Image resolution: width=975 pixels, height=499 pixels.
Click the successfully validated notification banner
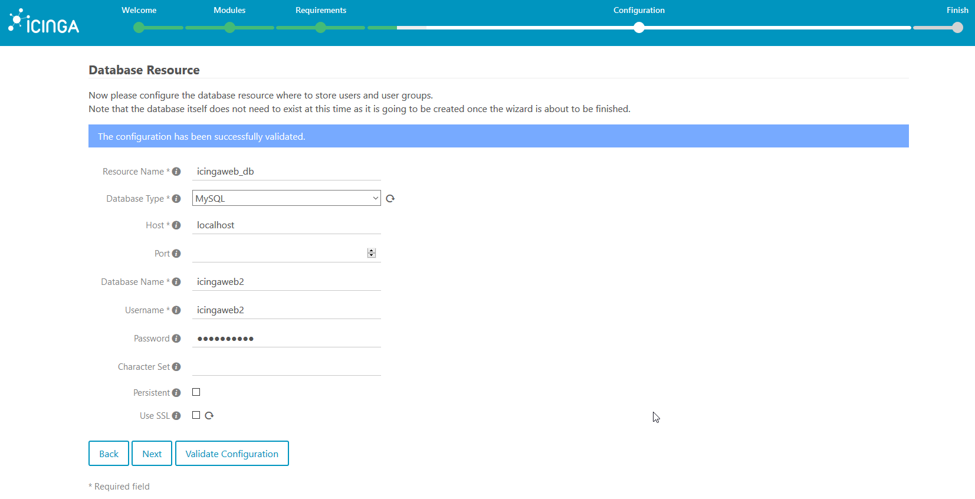tap(498, 136)
